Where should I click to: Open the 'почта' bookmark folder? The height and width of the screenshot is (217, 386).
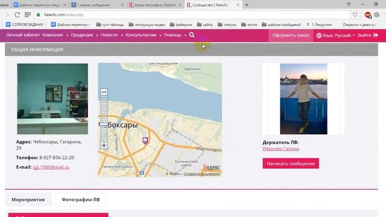(x=249, y=25)
